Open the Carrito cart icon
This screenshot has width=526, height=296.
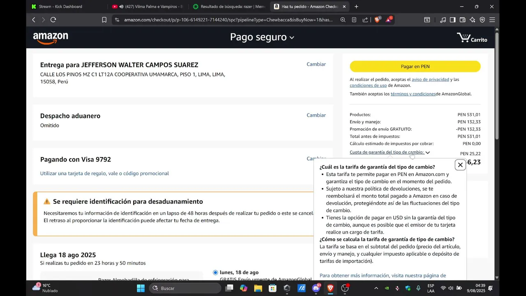[x=472, y=38]
